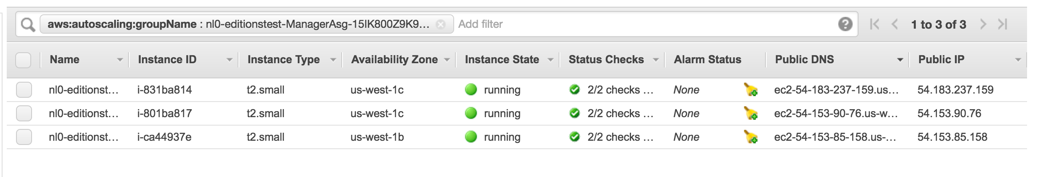The width and height of the screenshot is (1038, 177).
Task: Click the search magnifier icon
Action: point(28,25)
